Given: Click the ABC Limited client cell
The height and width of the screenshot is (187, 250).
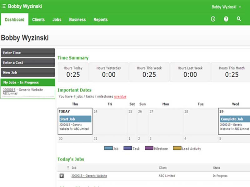Looking at the screenshot, I should [x=167, y=176].
